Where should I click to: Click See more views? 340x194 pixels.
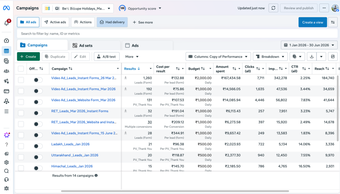[143, 22]
